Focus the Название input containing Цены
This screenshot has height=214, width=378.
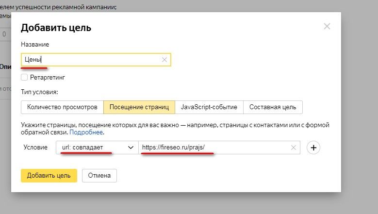[92, 60]
